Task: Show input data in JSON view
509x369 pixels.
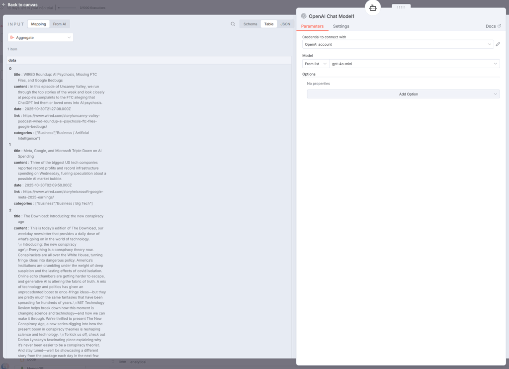Action: click(285, 24)
